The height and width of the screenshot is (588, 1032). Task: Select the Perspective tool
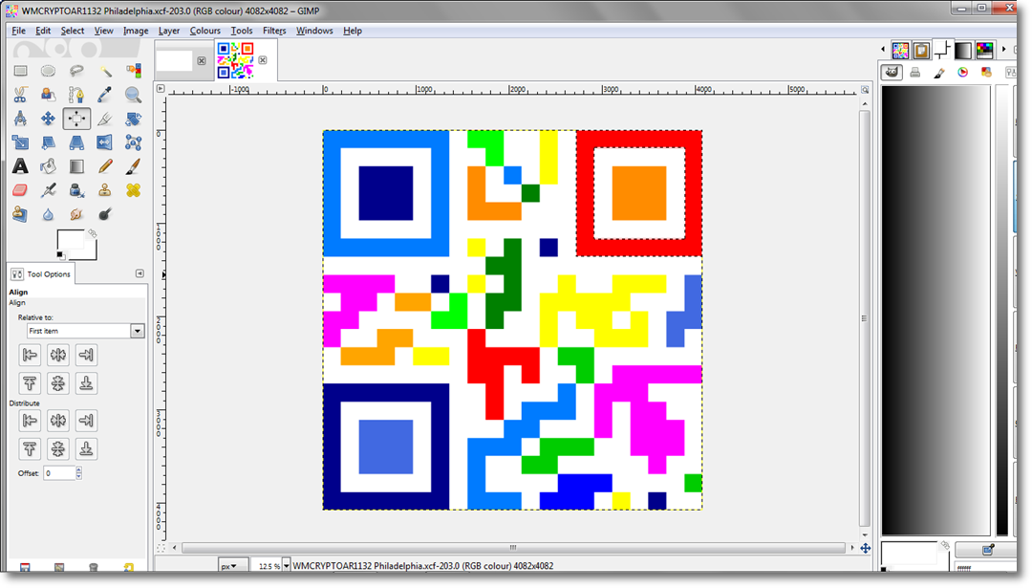(x=76, y=142)
